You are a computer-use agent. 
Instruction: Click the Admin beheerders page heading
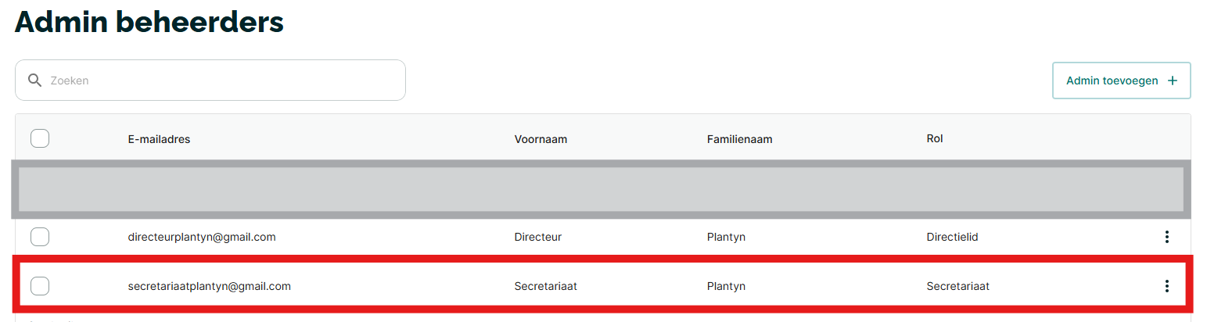(x=149, y=22)
